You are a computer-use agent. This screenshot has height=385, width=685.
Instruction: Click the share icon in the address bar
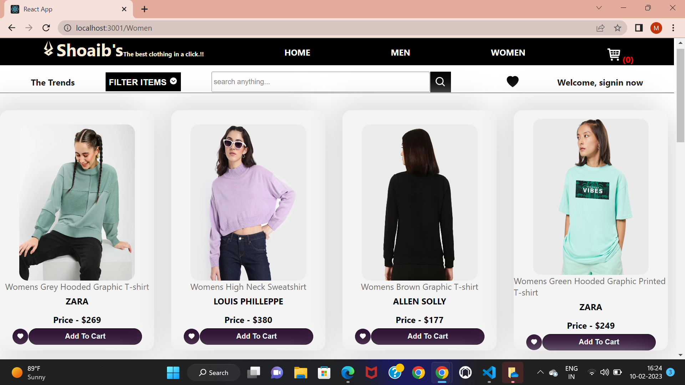(601, 28)
